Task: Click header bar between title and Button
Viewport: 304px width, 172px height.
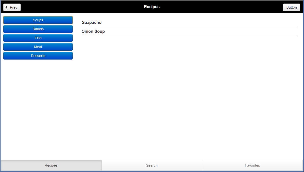Action: (x=222, y=7)
